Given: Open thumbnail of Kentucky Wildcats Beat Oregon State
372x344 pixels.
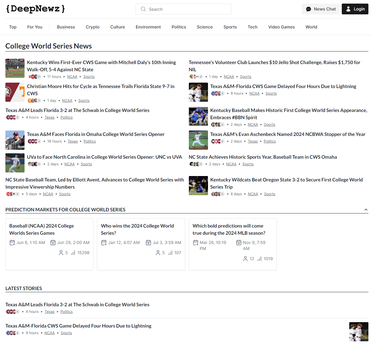Looking at the screenshot, I should point(198,186).
